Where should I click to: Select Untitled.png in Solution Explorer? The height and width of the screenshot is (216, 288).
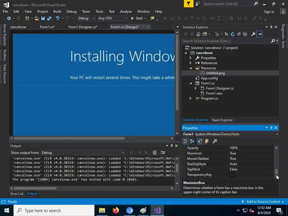pyautogui.click(x=215, y=73)
